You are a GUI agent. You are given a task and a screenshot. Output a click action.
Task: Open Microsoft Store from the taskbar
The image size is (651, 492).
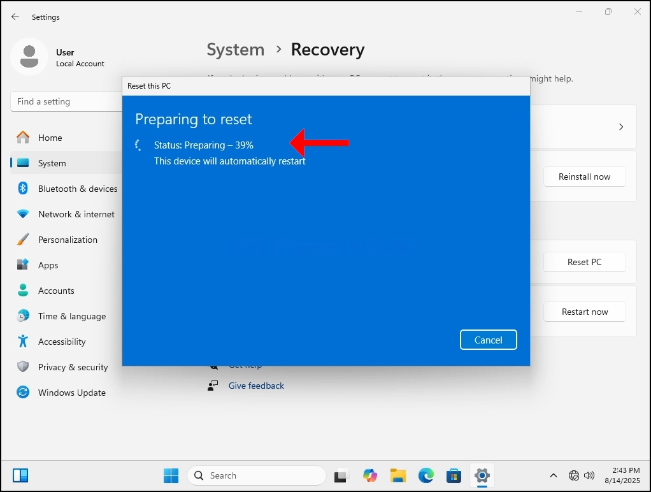pyautogui.click(x=454, y=476)
